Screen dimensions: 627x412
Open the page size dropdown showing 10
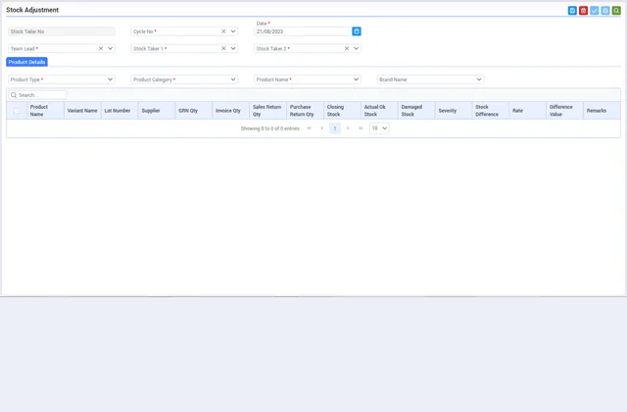(x=379, y=129)
